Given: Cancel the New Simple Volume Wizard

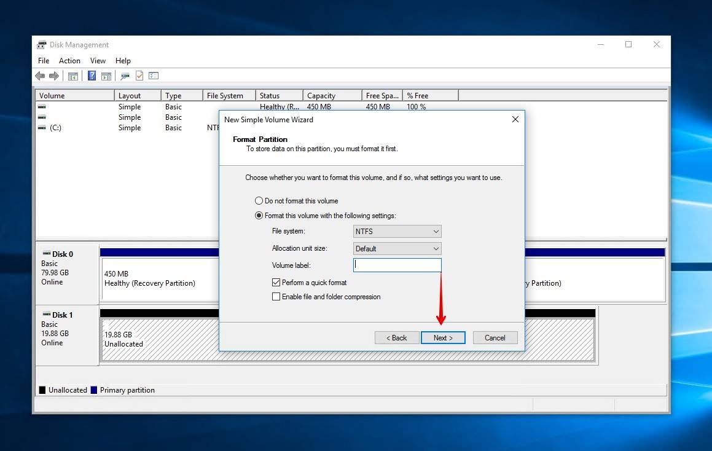Looking at the screenshot, I should [495, 338].
